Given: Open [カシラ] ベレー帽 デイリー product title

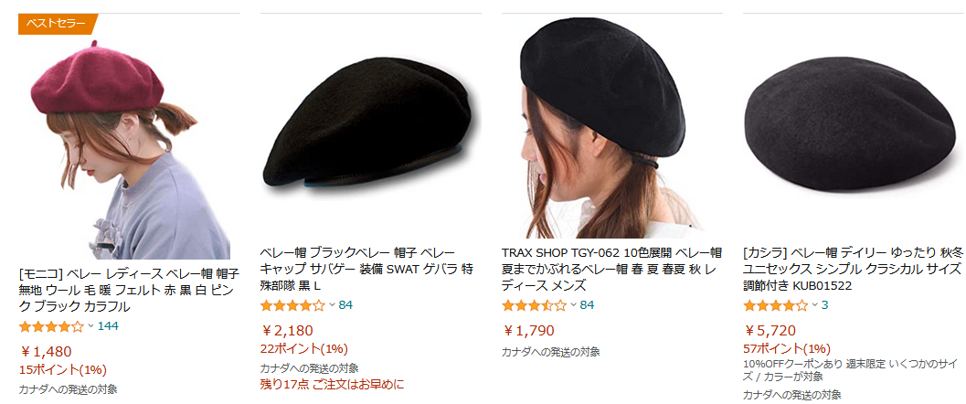Looking at the screenshot, I should 853,270.
